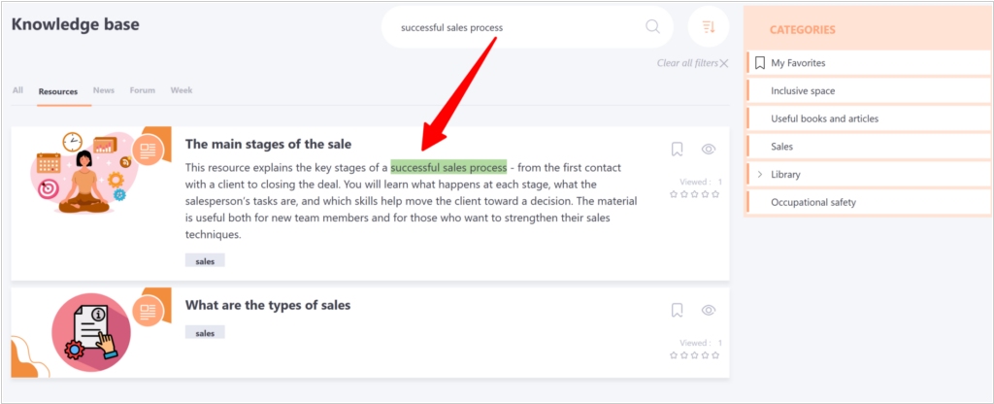Click resource type icon on first card
The width and height of the screenshot is (994, 404).
click(x=148, y=150)
